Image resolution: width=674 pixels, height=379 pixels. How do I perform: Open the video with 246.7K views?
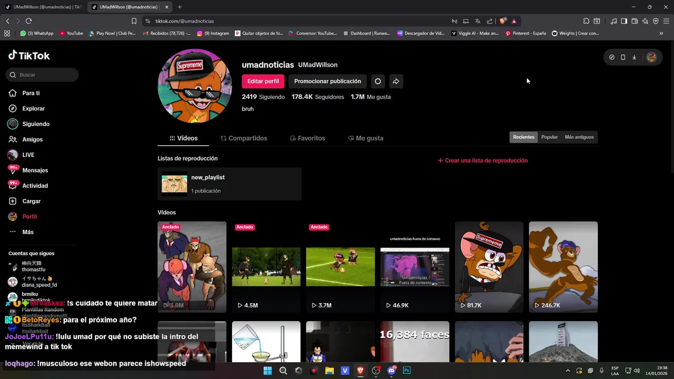563,267
